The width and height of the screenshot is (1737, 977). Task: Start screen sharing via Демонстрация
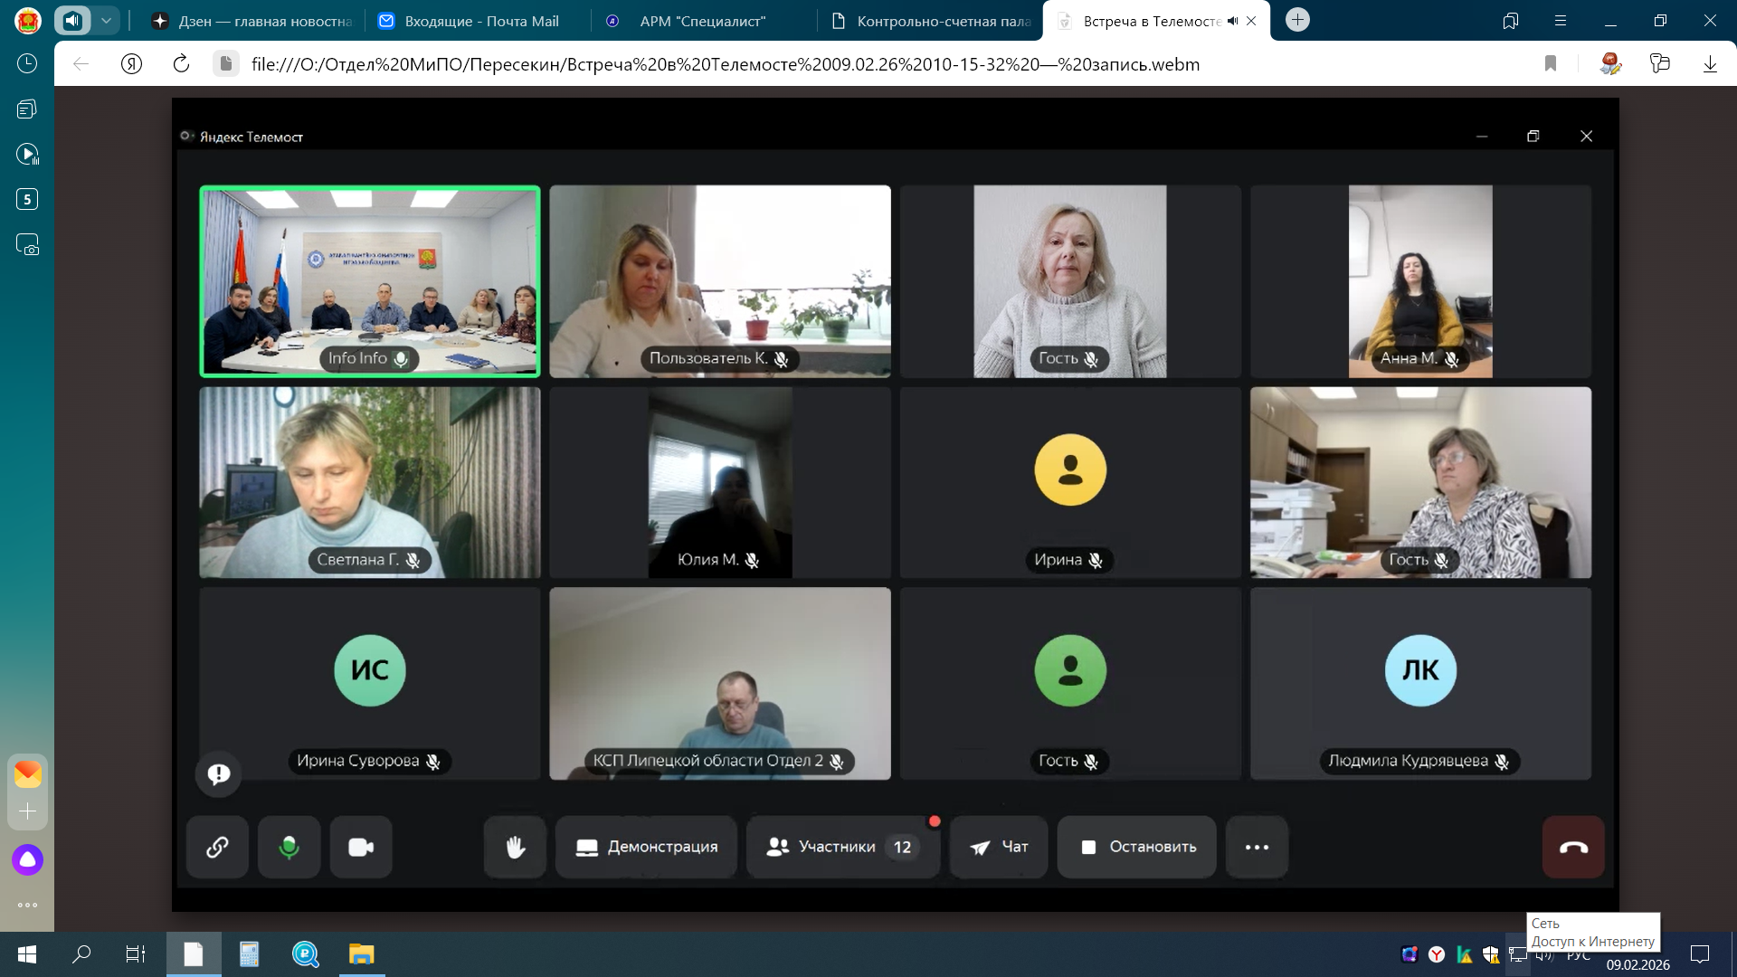pos(646,847)
